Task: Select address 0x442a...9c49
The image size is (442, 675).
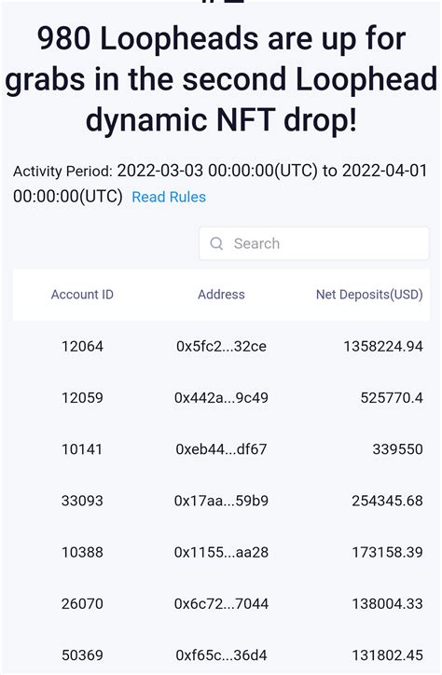Action: click(x=221, y=397)
